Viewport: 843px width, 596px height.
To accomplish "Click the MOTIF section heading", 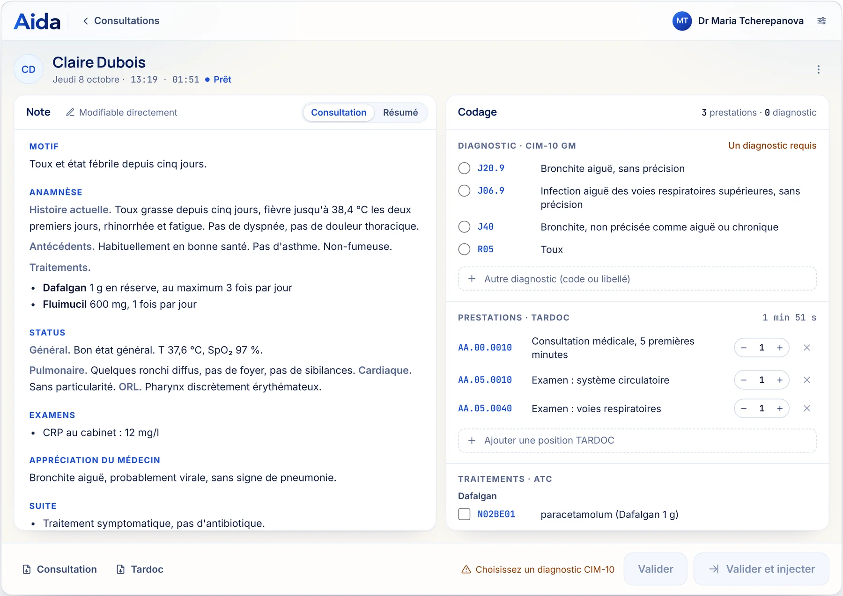I will pyautogui.click(x=44, y=146).
